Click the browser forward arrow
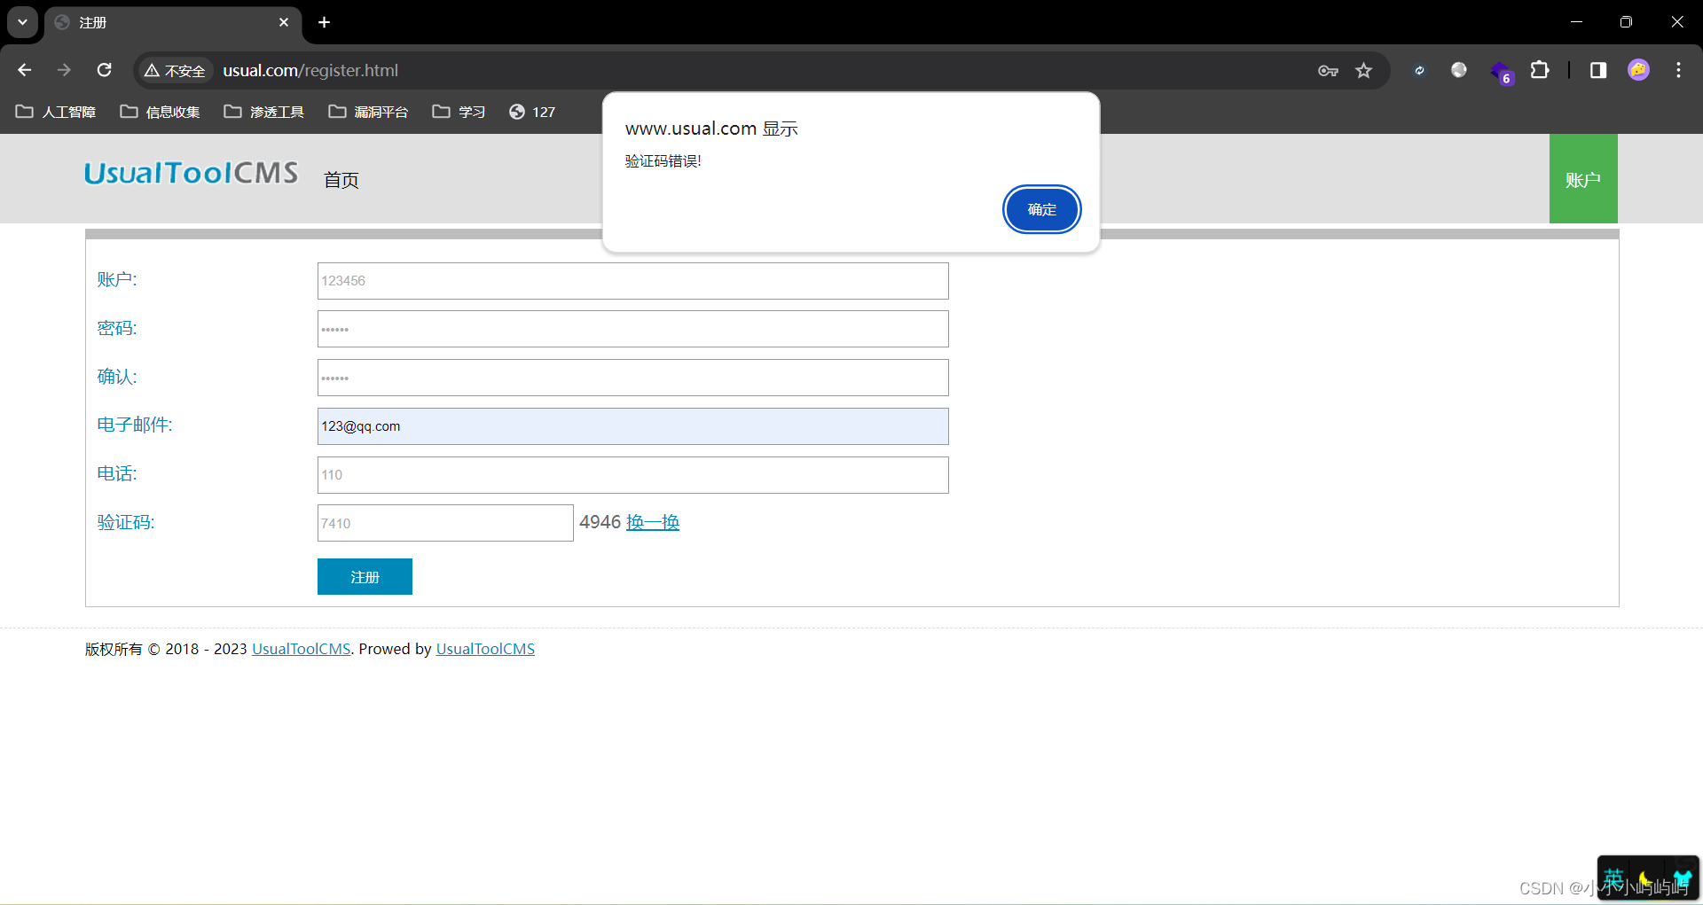The width and height of the screenshot is (1703, 905). (64, 70)
